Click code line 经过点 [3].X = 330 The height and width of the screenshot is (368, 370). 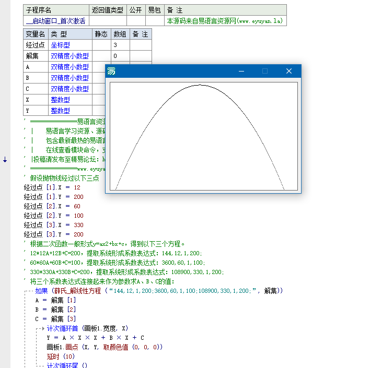[53, 225]
